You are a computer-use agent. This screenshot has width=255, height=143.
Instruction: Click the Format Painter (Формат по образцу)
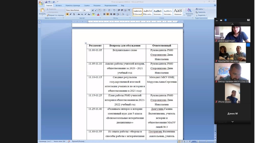(x=55, y=15)
